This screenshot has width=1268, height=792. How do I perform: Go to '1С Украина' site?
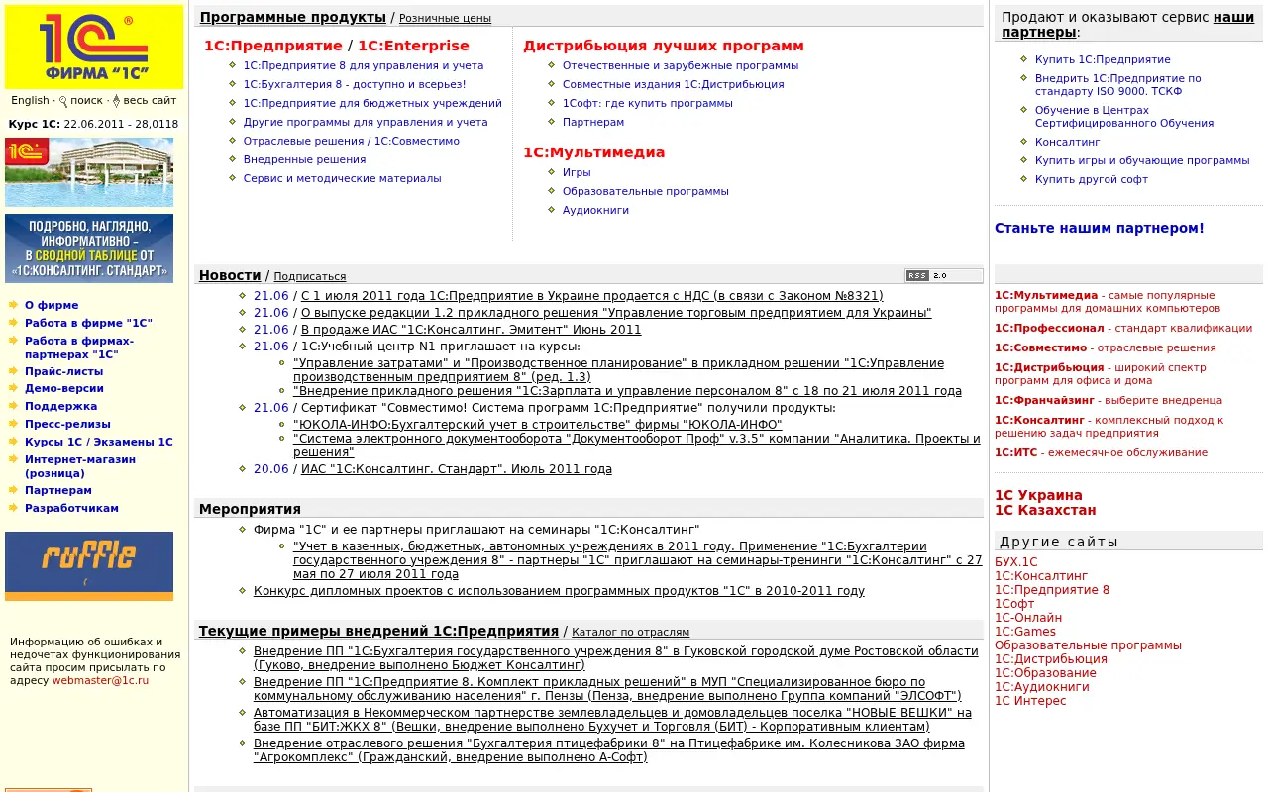pos(1038,495)
